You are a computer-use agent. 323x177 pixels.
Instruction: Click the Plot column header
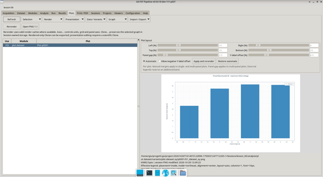point(88,41)
